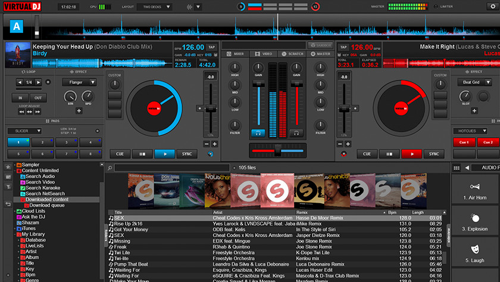
Task: Double loop length with right arrow
Action: 38,82
